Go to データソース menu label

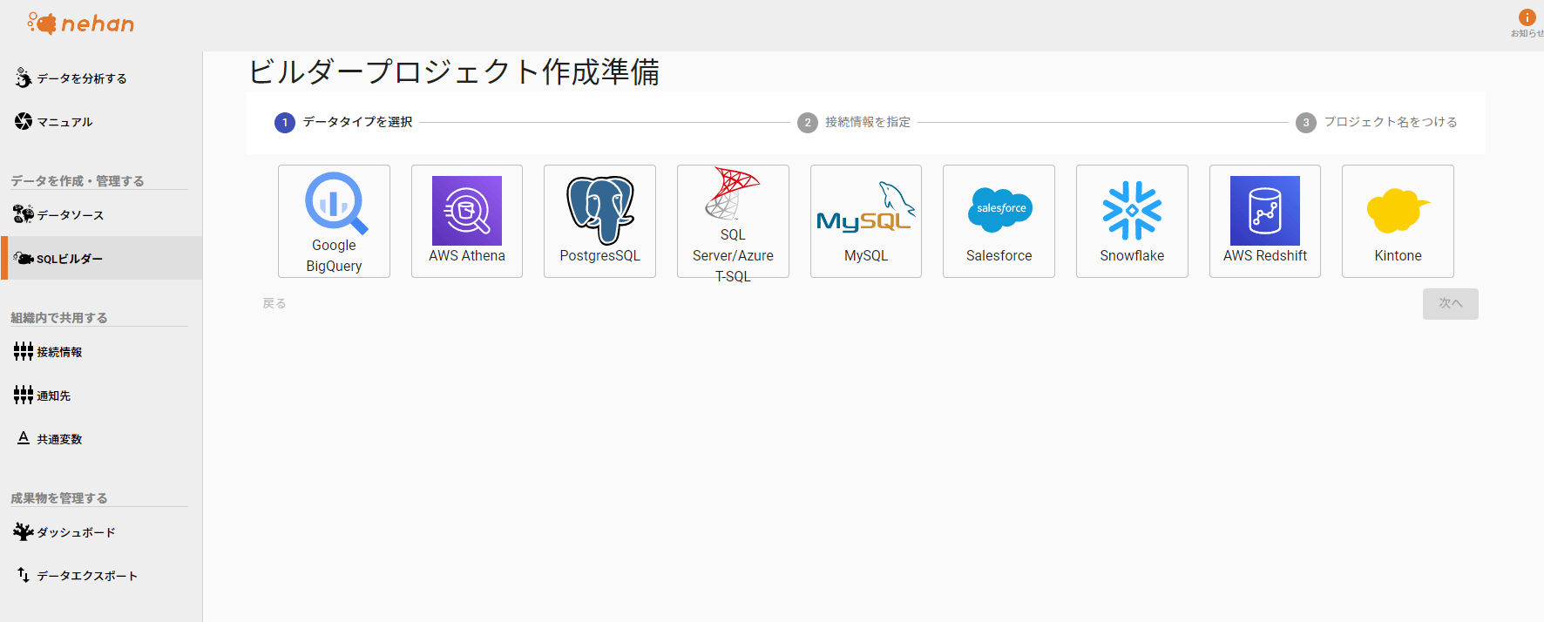71,215
